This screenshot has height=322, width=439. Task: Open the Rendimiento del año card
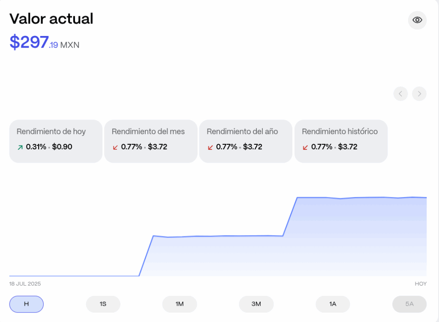click(x=246, y=141)
